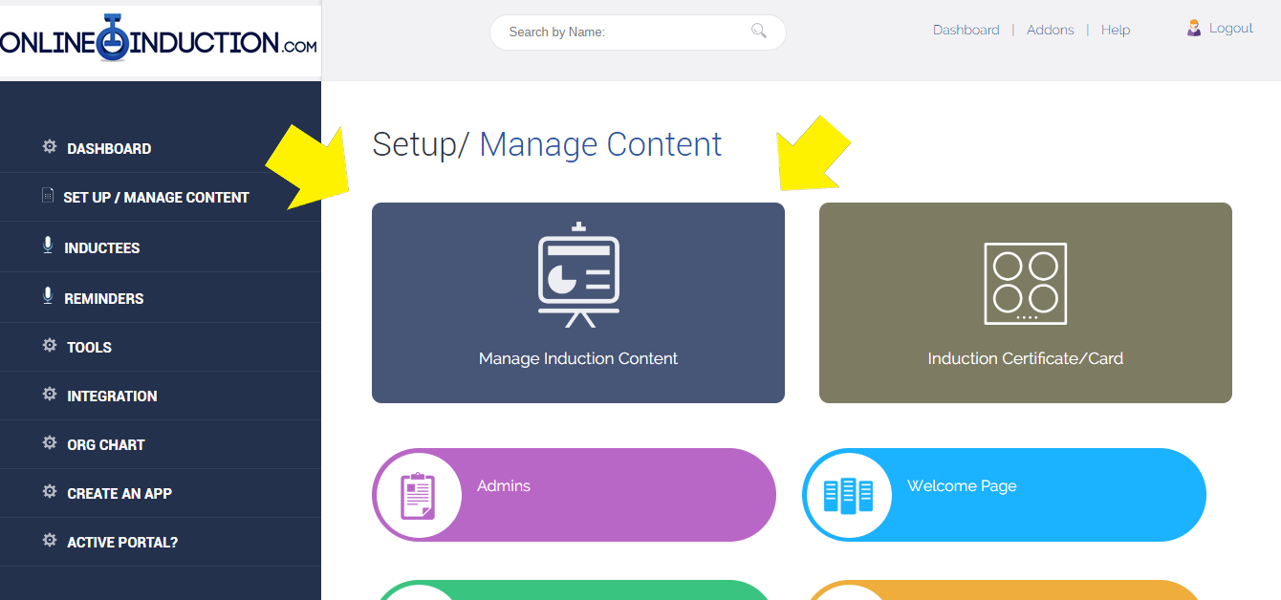Open the Addons link
1281x600 pixels.
(x=1051, y=30)
